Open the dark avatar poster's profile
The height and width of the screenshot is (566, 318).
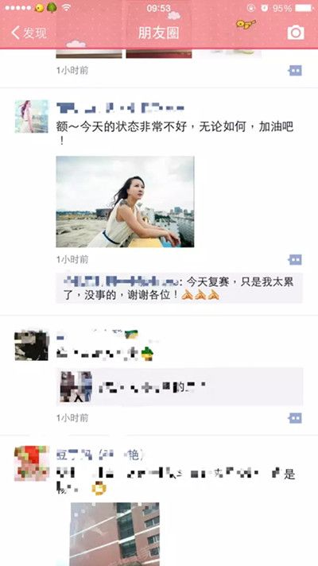click(32, 345)
